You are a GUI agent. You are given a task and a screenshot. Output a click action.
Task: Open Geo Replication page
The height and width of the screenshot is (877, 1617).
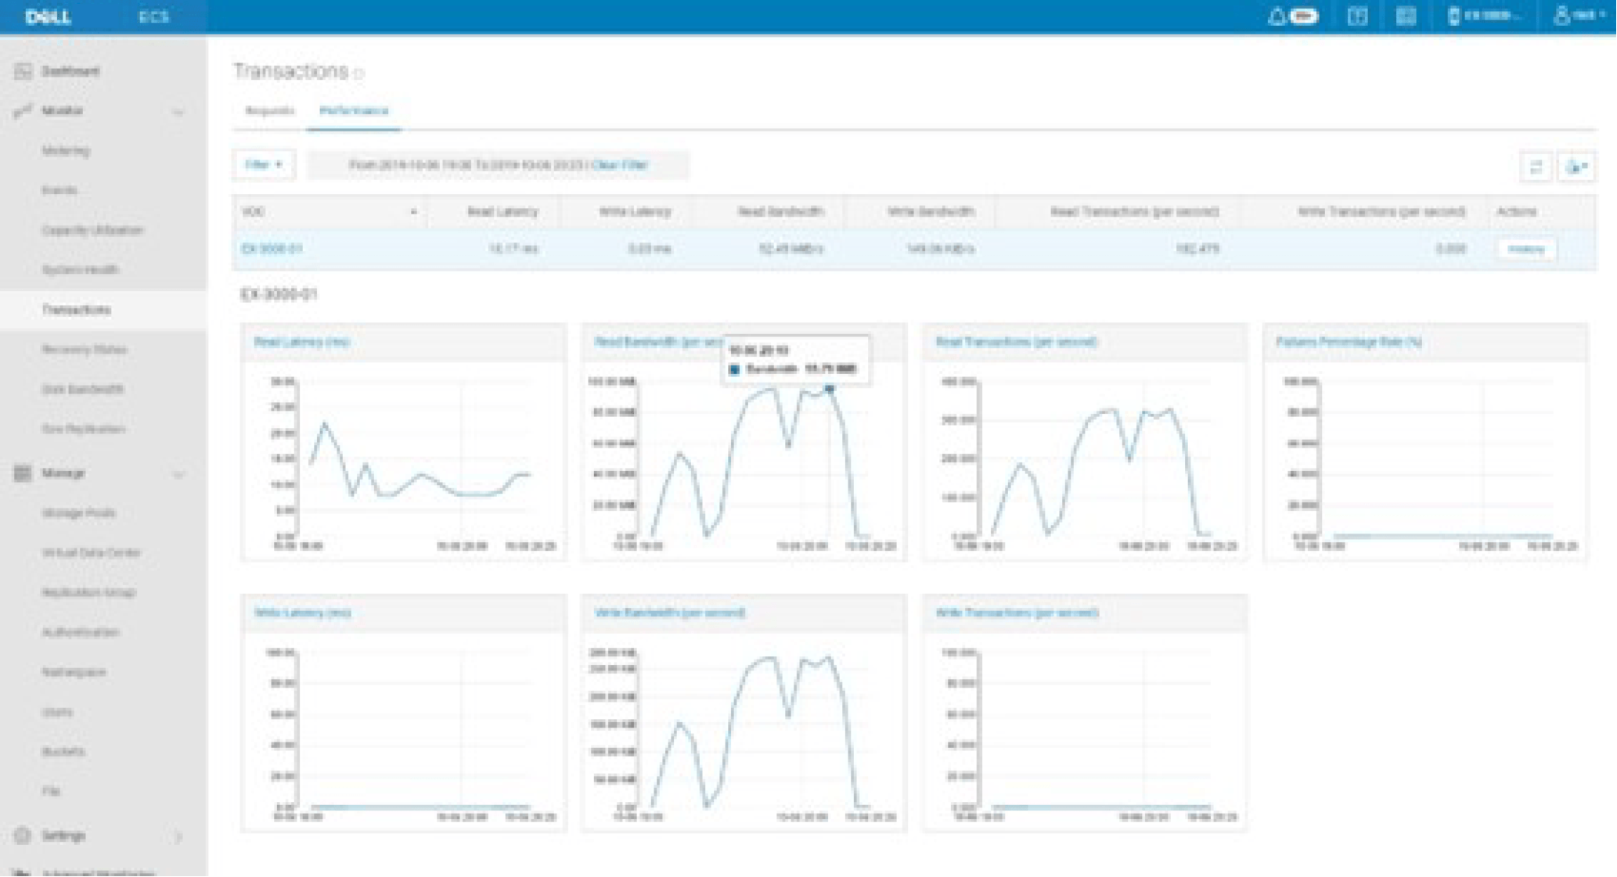pyautogui.click(x=83, y=429)
